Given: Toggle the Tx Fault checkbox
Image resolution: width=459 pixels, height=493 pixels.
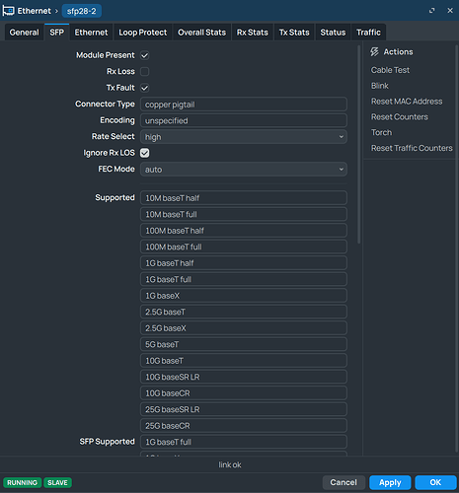Looking at the screenshot, I should pos(145,88).
